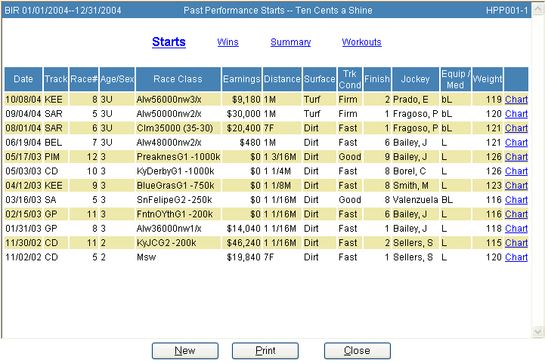
Task: Select the Starts tab
Action: point(169,42)
